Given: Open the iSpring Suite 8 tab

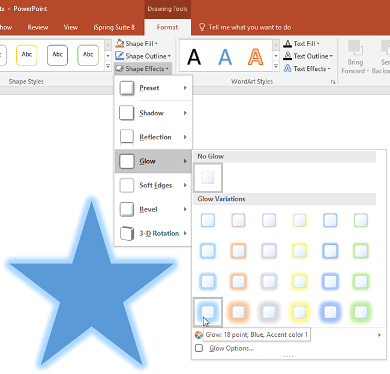Looking at the screenshot, I should click(x=114, y=27).
